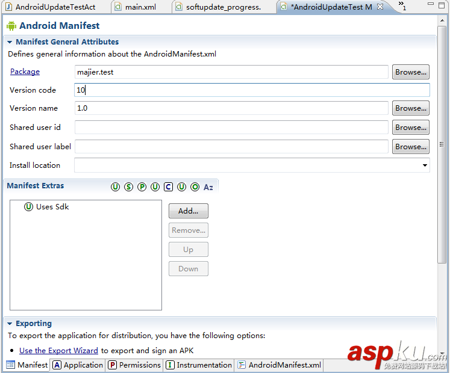Click the square C filter icon
The height and width of the screenshot is (373, 450).
pos(168,187)
